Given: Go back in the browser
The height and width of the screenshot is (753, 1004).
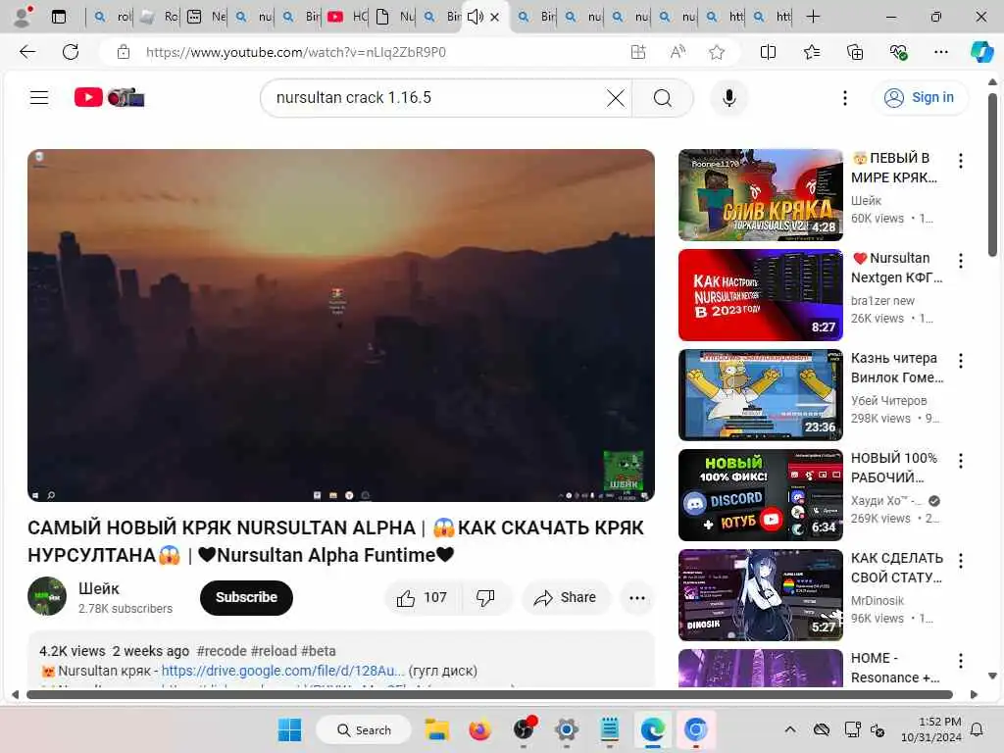Looking at the screenshot, I should point(27,52).
